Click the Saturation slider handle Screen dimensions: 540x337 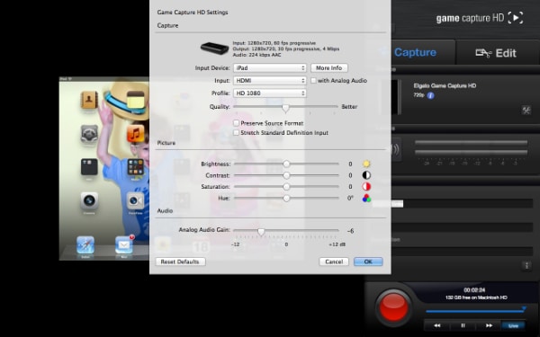pyautogui.click(x=286, y=187)
